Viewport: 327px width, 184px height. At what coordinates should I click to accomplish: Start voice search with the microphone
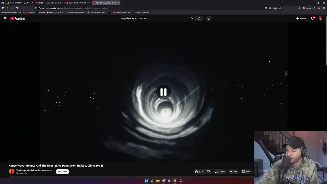click(x=208, y=18)
